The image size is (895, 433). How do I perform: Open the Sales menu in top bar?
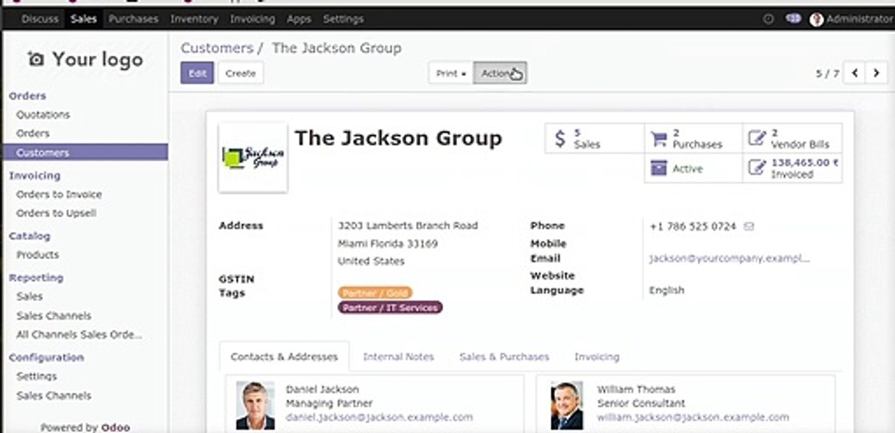click(83, 19)
